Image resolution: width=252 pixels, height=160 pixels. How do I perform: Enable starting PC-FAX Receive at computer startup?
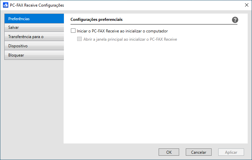click(x=73, y=31)
